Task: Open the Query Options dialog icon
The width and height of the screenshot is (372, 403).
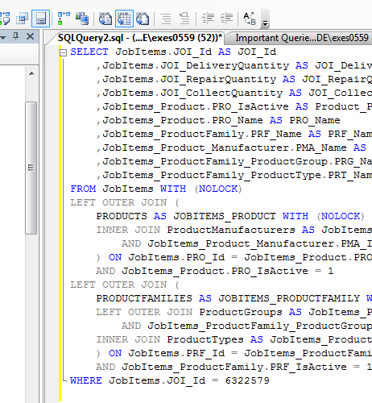Action: click(x=23, y=19)
